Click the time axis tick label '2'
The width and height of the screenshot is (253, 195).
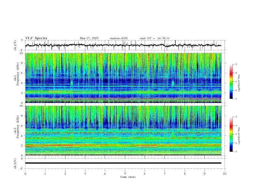[x=65, y=174]
